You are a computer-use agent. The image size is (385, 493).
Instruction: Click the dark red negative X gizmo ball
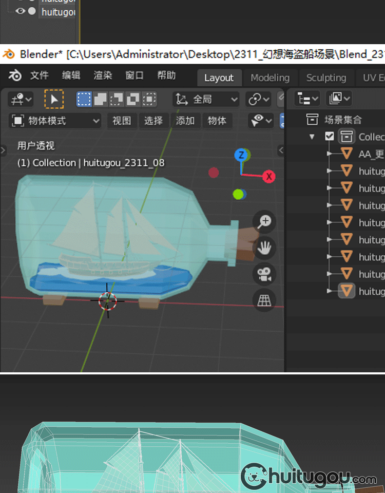[214, 173]
